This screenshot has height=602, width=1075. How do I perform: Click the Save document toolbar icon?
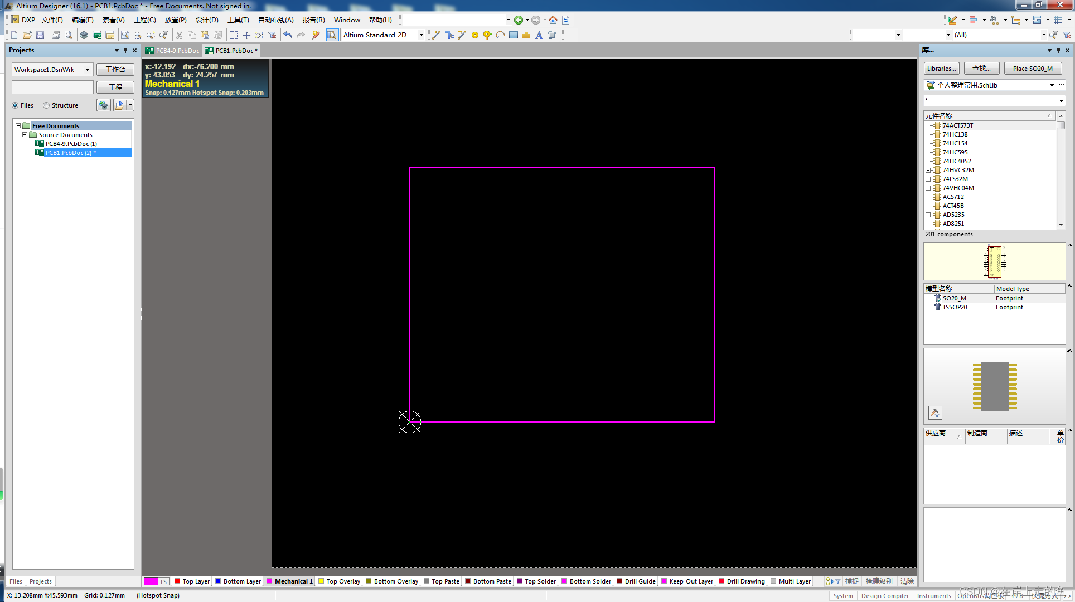pyautogui.click(x=40, y=35)
